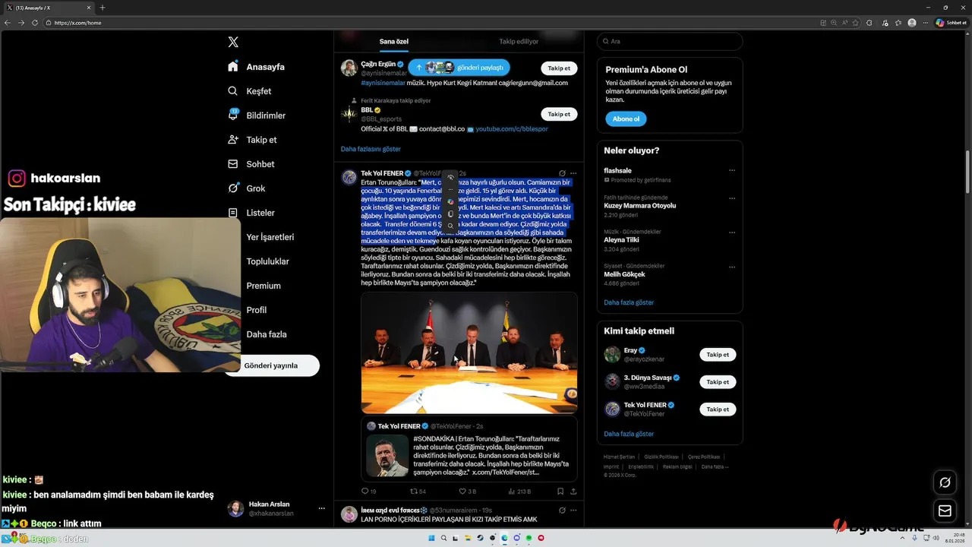
Task: Open floating messages envelope button
Action: [945, 511]
